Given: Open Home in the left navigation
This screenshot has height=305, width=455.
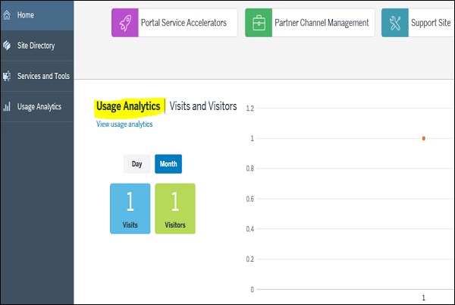Looking at the screenshot, I should [26, 15].
